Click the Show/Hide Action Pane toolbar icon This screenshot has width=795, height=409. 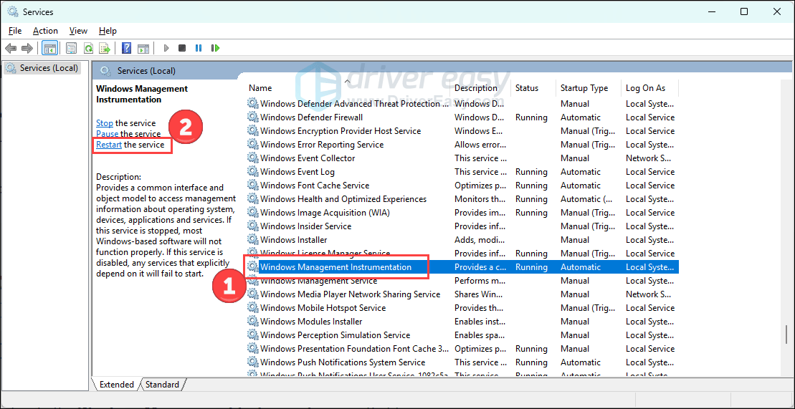click(143, 48)
